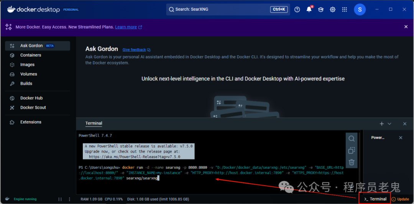414x204 pixels.
Task: Click PowerShell 7.4.7 text in terminal
Action: [95, 136]
